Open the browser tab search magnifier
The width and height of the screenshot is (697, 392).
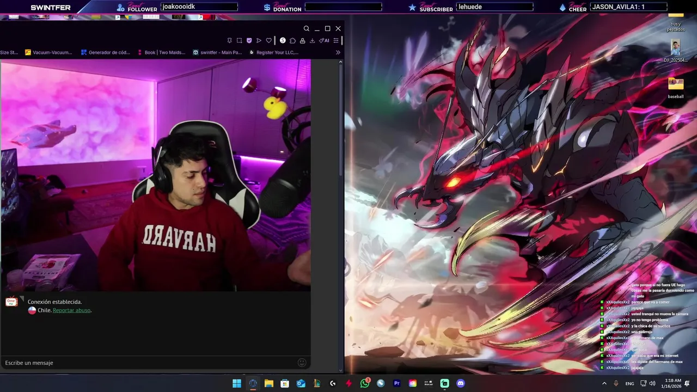(x=307, y=28)
